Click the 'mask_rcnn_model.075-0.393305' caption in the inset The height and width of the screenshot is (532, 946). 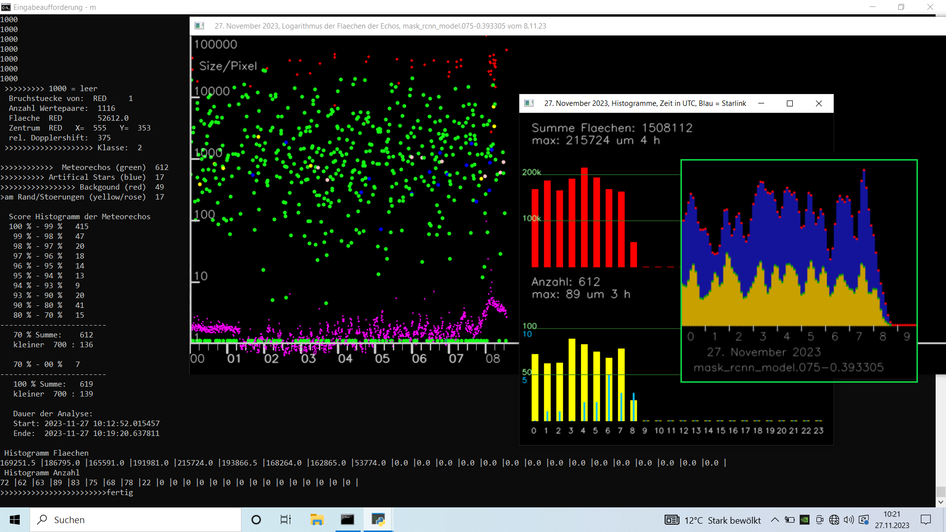click(x=788, y=367)
